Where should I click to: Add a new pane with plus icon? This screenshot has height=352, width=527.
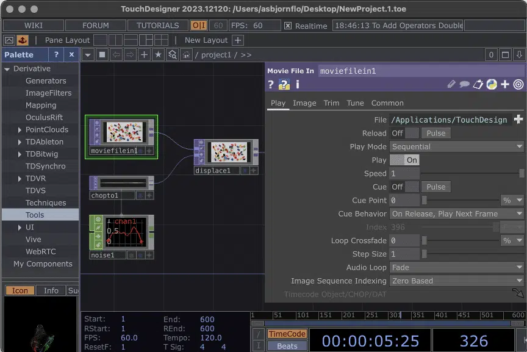144,55
